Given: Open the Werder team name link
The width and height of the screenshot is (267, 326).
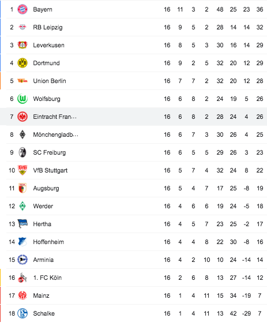Looking at the screenshot, I should coord(43,206).
